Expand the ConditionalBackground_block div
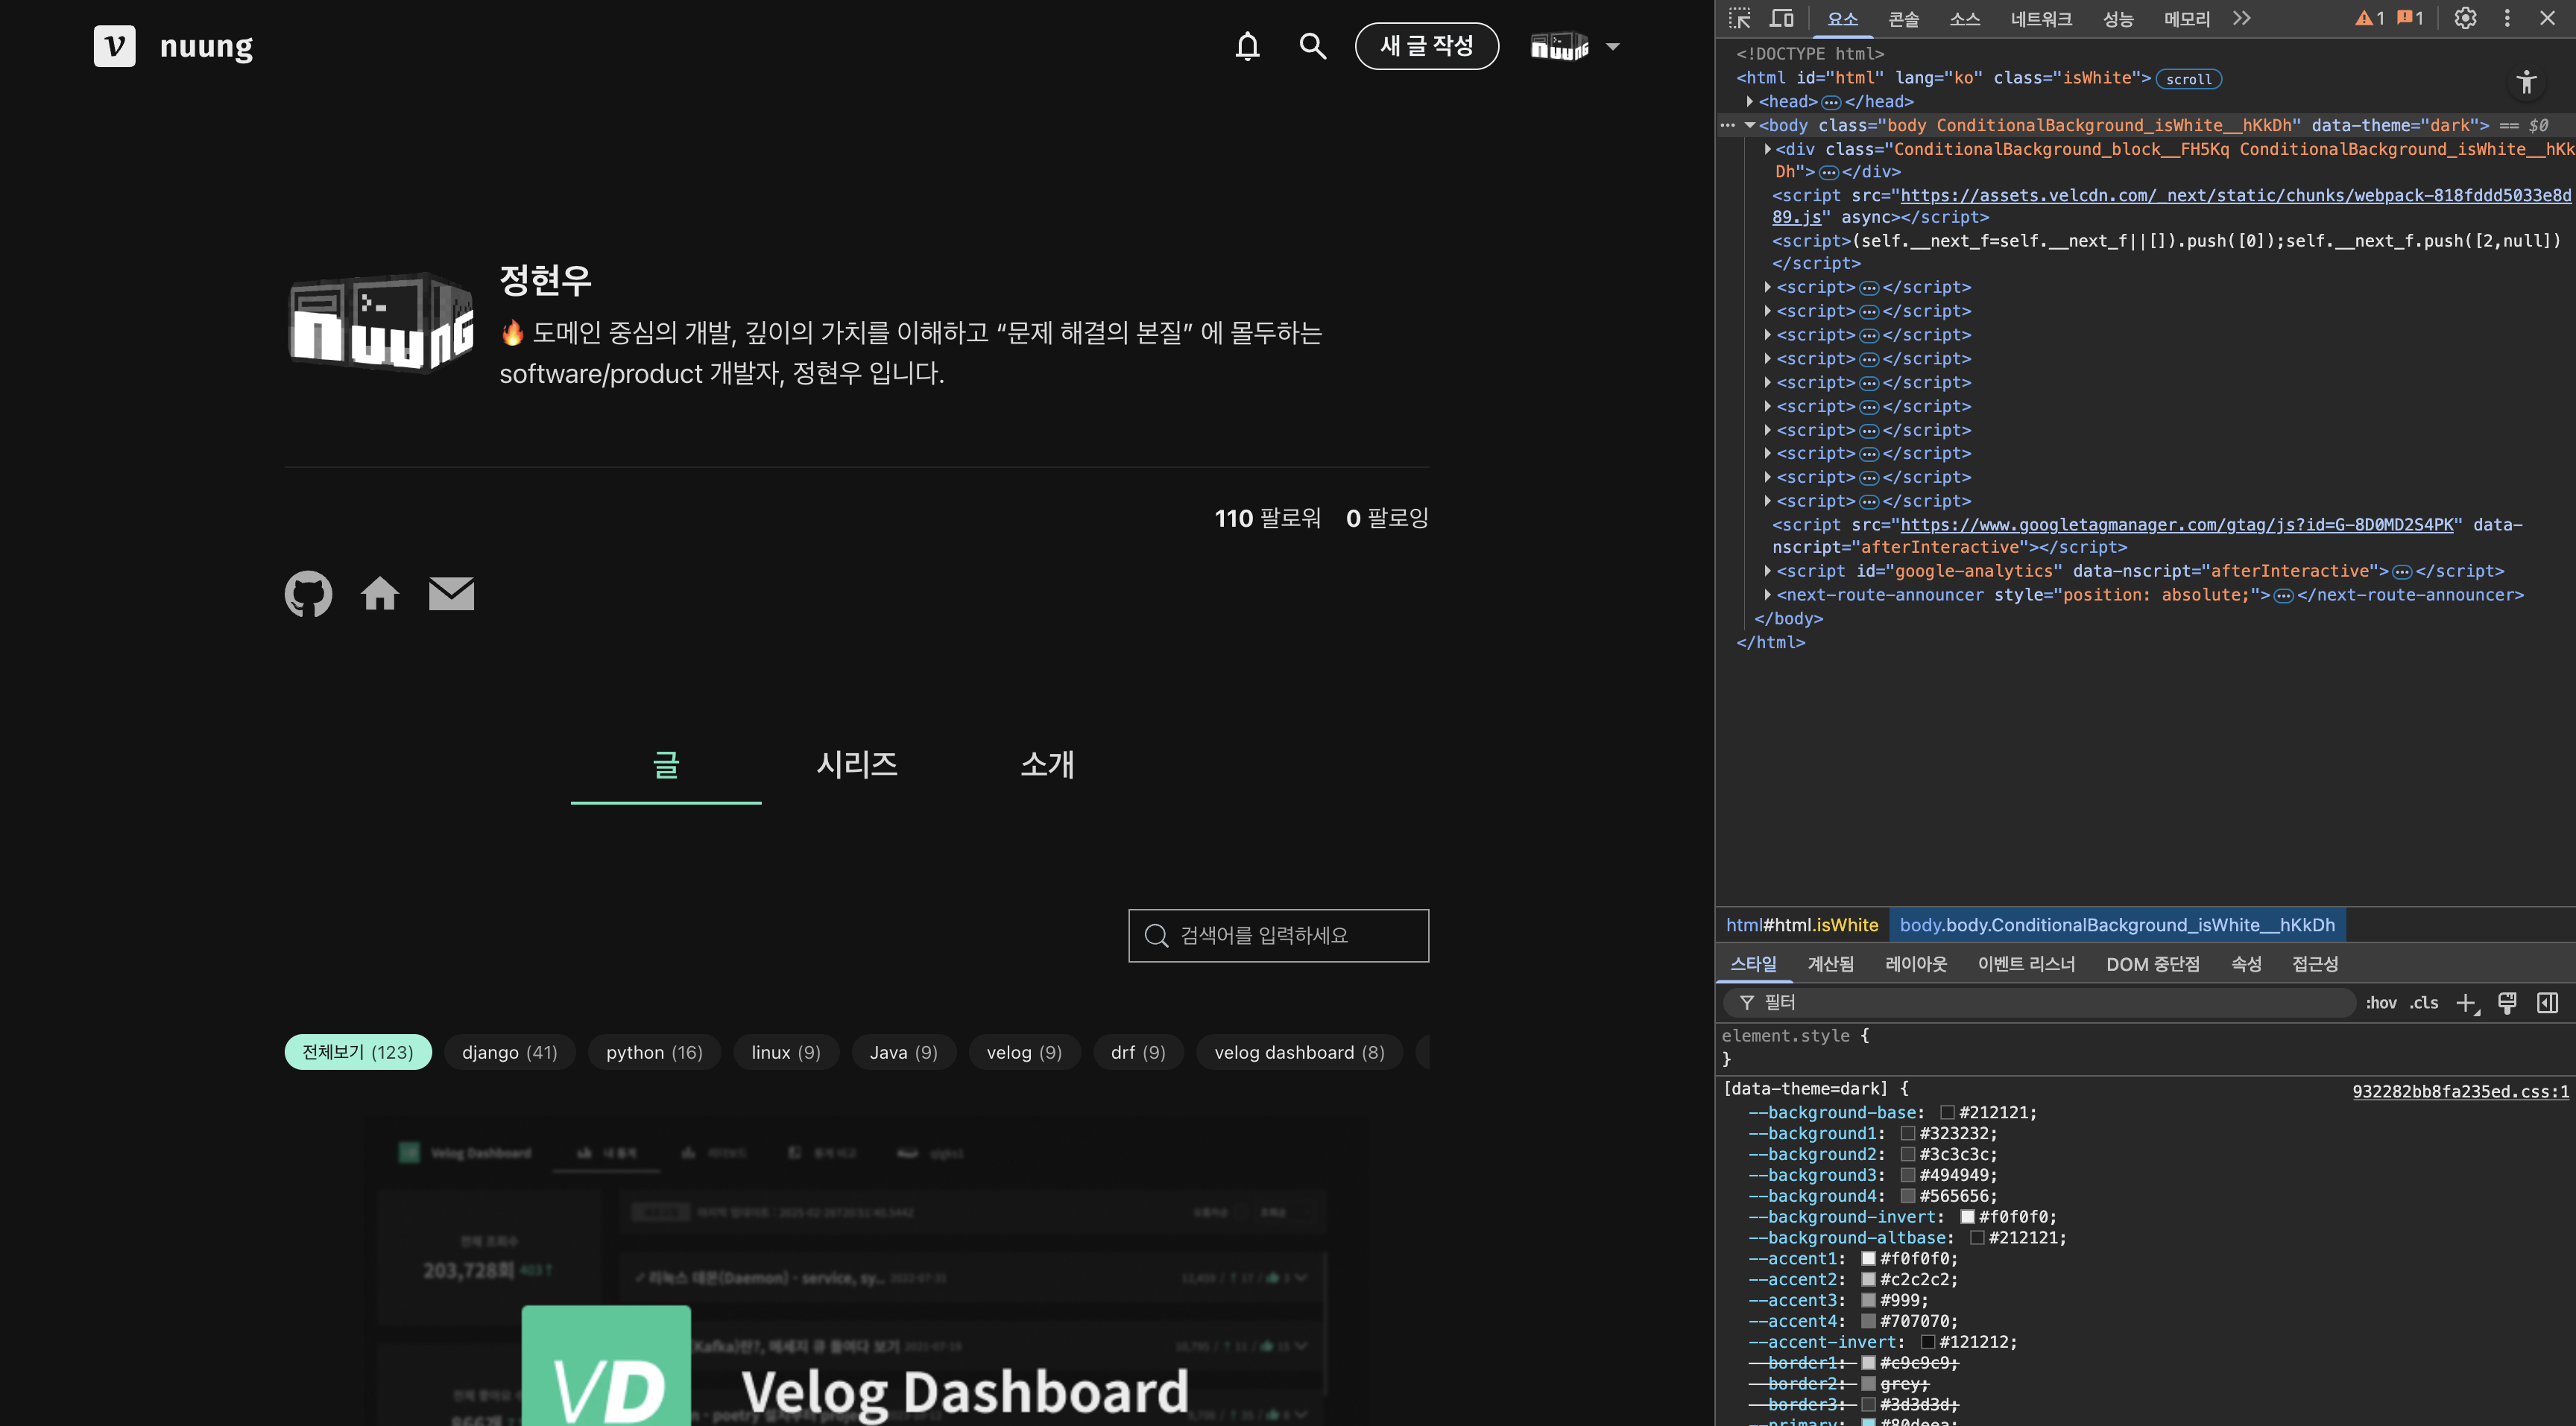This screenshot has width=2576, height=1426. pyautogui.click(x=1768, y=149)
